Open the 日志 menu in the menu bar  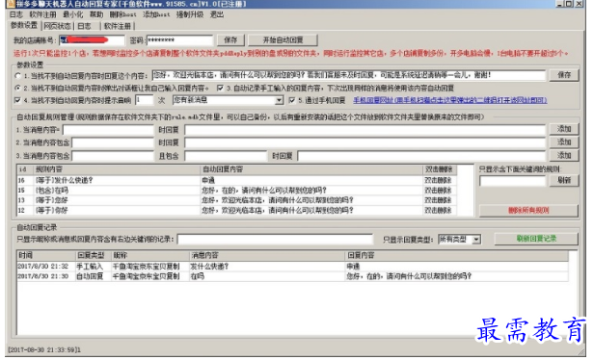point(16,14)
